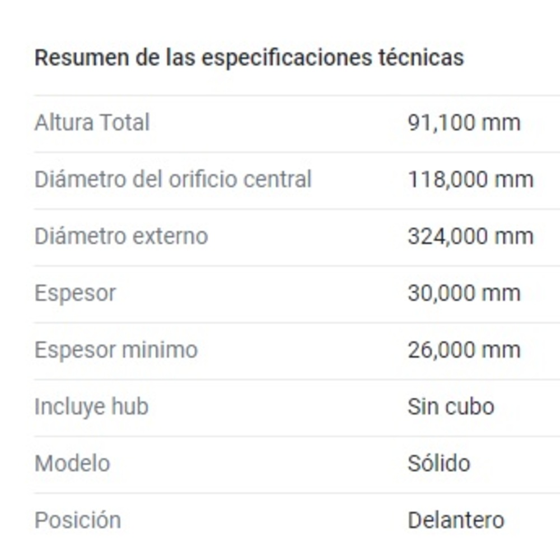Viewport: 560px width, 560px height.
Task: Click the 'Diámetro externo' label
Action: coord(121,236)
